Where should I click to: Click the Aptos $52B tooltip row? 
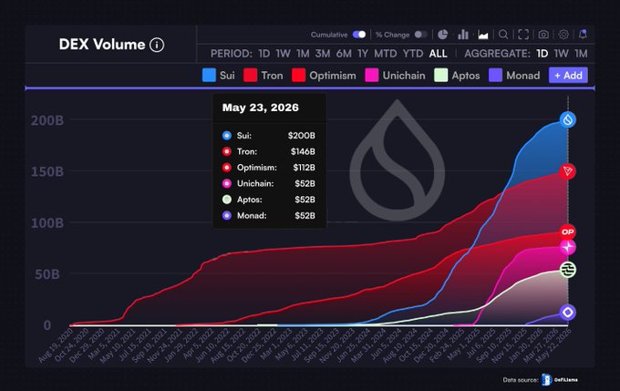pos(269,200)
